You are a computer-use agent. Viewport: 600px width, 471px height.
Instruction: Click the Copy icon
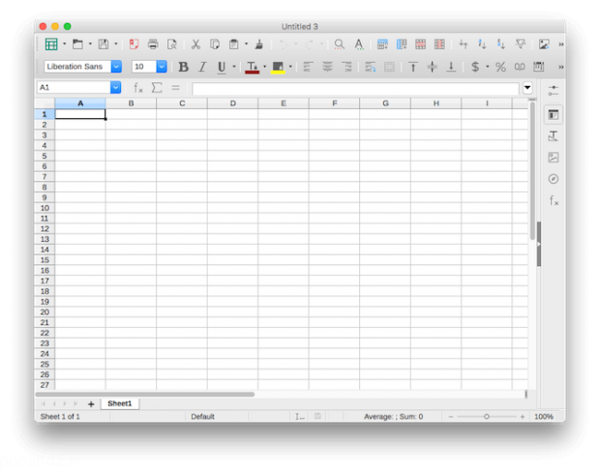tap(215, 44)
